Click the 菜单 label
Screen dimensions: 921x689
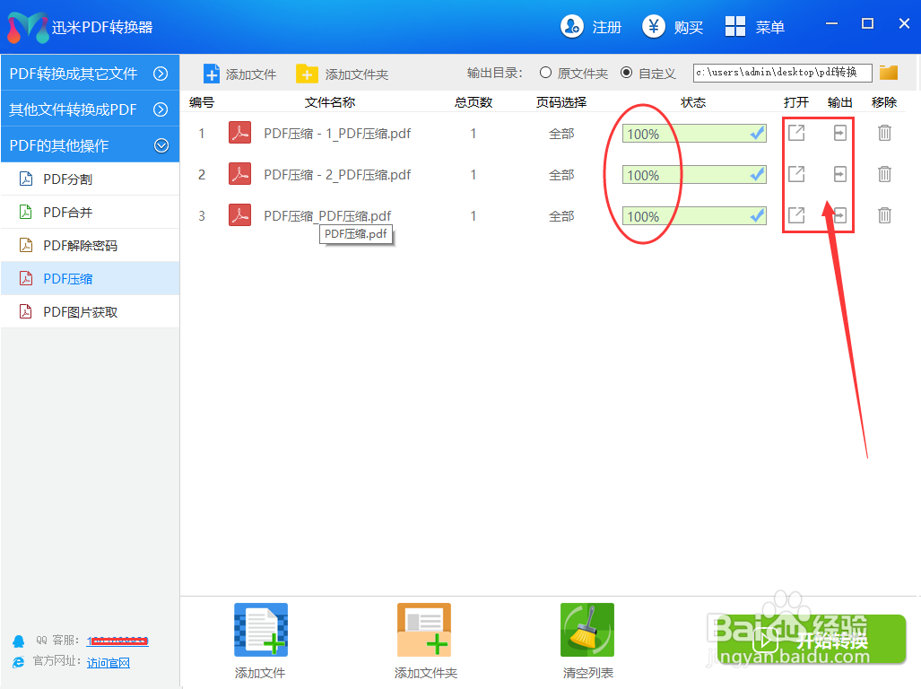770,28
